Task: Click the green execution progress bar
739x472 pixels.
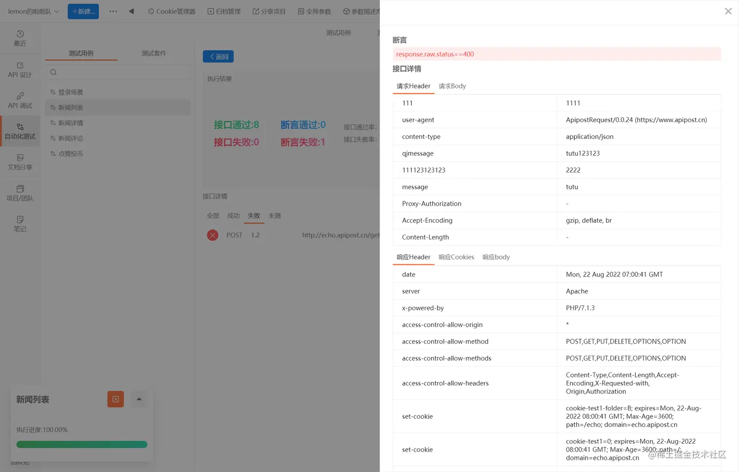Action: (x=82, y=445)
